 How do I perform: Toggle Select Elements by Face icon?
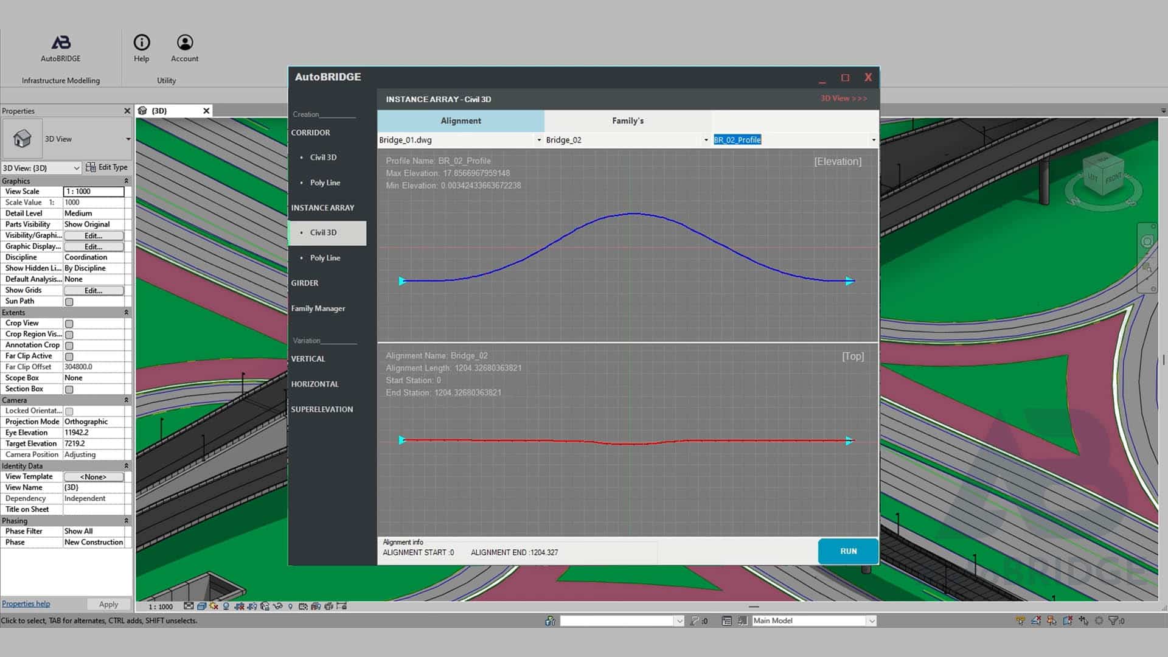pyautogui.click(x=1068, y=620)
